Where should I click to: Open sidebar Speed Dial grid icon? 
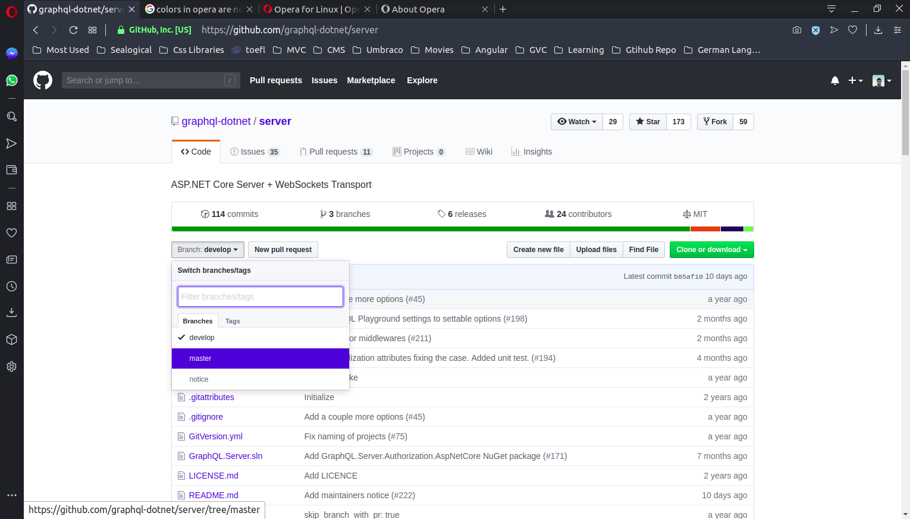(x=11, y=206)
